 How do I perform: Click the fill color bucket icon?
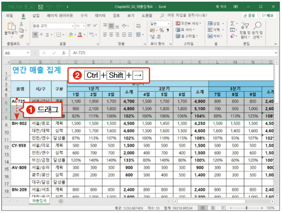pos(71,34)
